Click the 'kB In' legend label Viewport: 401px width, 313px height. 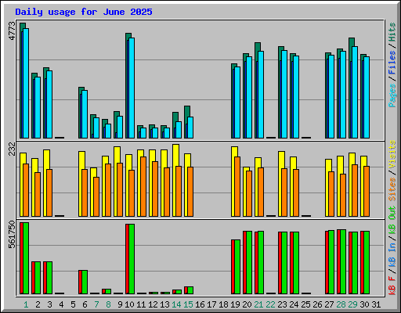pyautogui.click(x=392, y=254)
